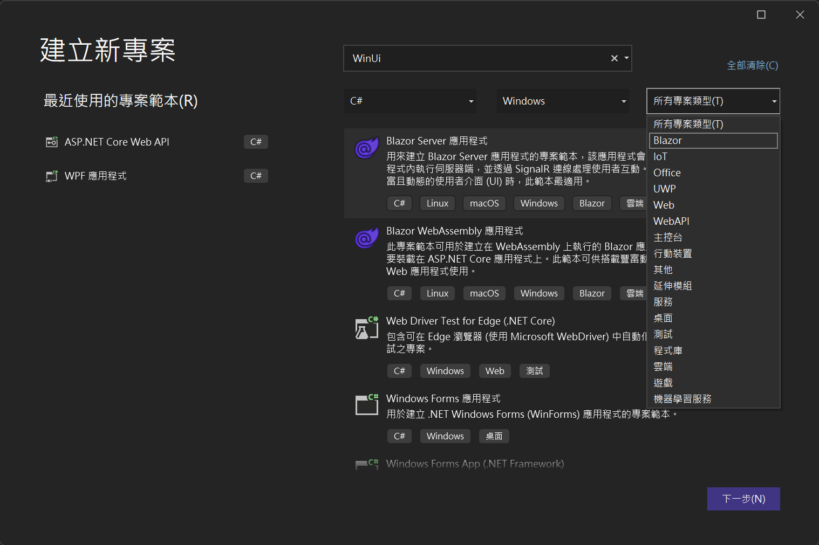Click Blazor tag under Blazor Server

[x=592, y=203]
